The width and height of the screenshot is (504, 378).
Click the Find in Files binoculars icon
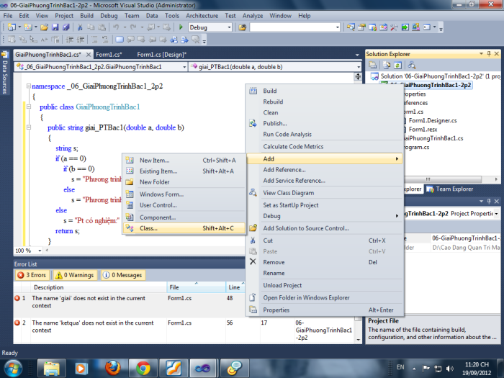pyautogui.click(x=242, y=27)
